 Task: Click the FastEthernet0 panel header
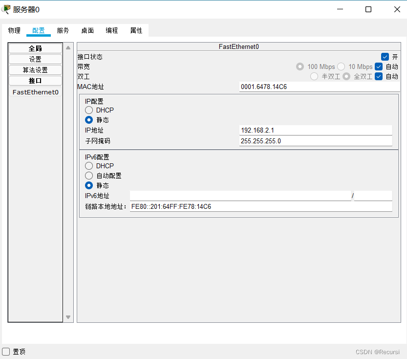pos(239,46)
